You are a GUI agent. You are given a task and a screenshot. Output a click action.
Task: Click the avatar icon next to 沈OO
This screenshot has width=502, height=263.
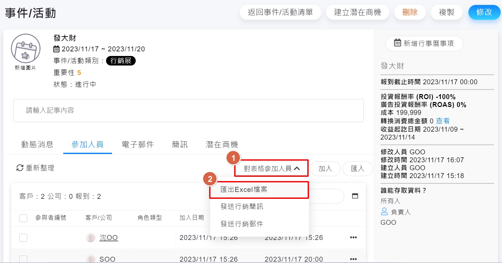(x=91, y=238)
